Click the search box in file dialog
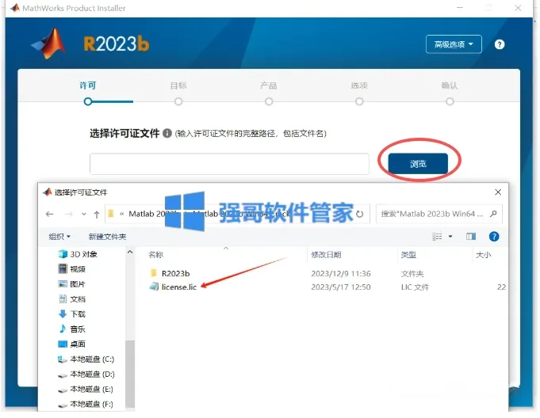540x418 pixels. [439, 214]
